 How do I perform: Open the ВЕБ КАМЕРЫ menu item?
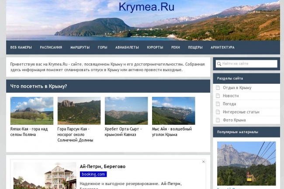[x=21, y=48]
